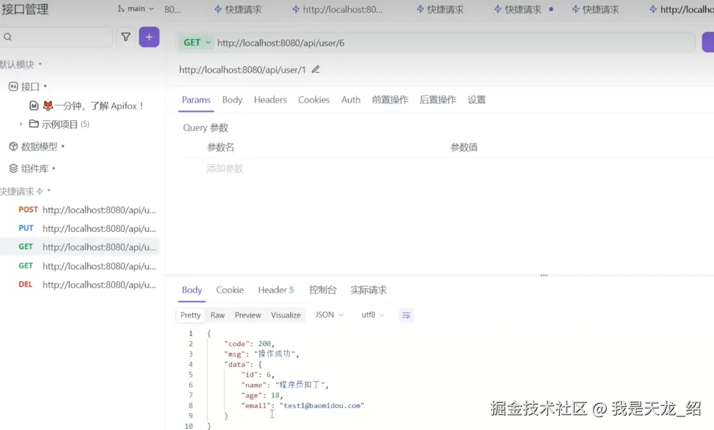
Task: Click the 组件库 layers icon
Action: [x=13, y=168]
